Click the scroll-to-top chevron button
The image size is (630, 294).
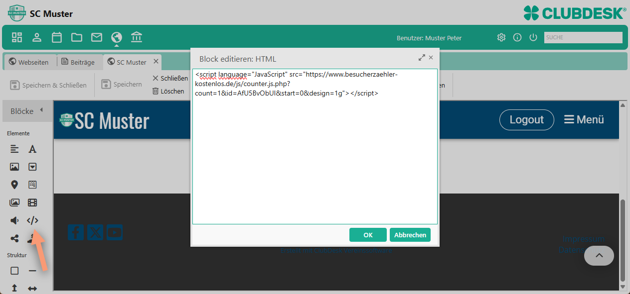599,255
